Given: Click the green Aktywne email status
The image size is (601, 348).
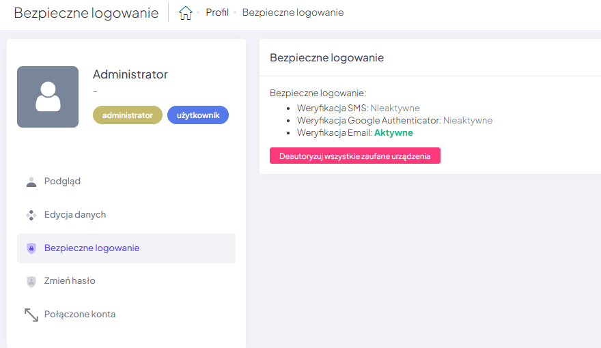Looking at the screenshot, I should [x=393, y=133].
